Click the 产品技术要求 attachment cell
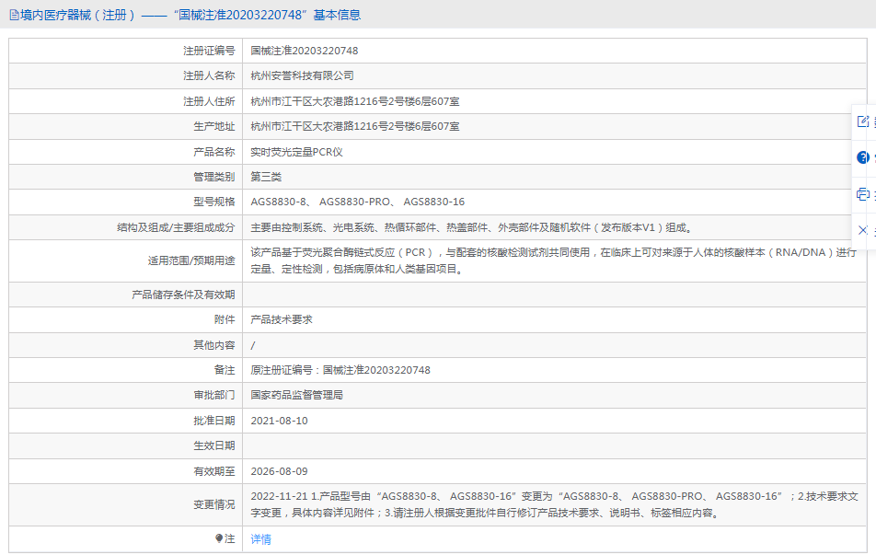This screenshot has width=876, height=555. [282, 319]
